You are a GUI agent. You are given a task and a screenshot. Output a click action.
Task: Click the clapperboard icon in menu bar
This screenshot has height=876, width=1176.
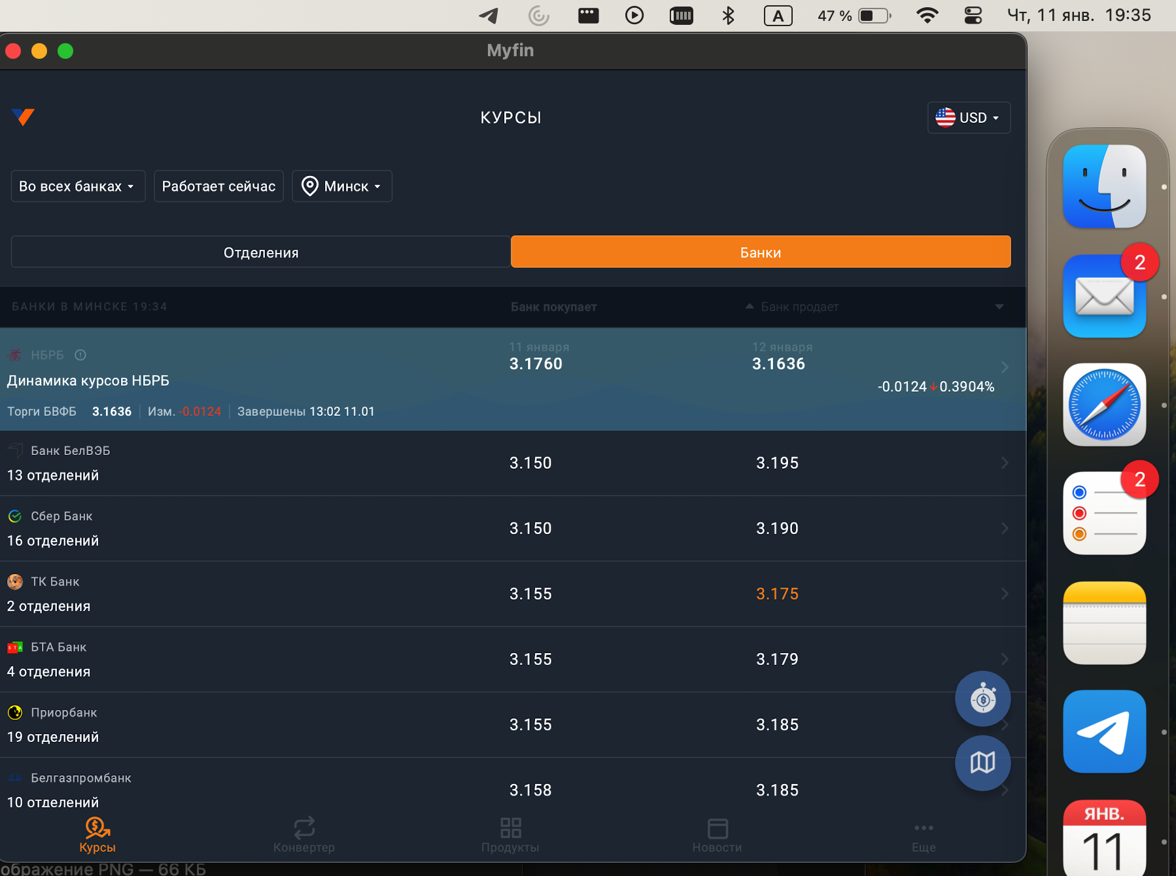(589, 15)
